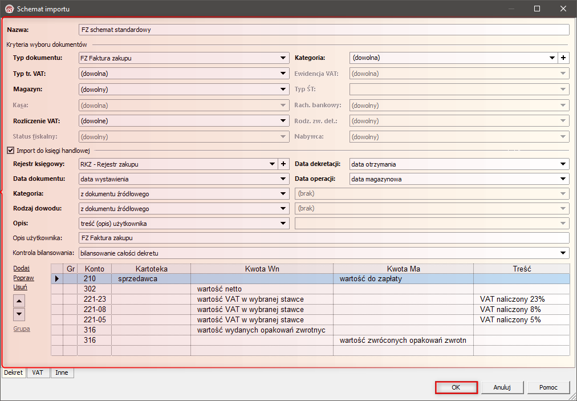This screenshot has height=401, width=577.
Task: Click the Popraw link to edit a row
Action: pyautogui.click(x=23, y=278)
